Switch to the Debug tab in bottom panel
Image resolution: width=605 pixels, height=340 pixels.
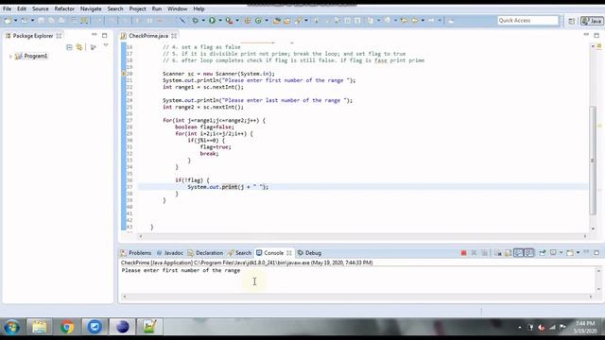pos(309,253)
